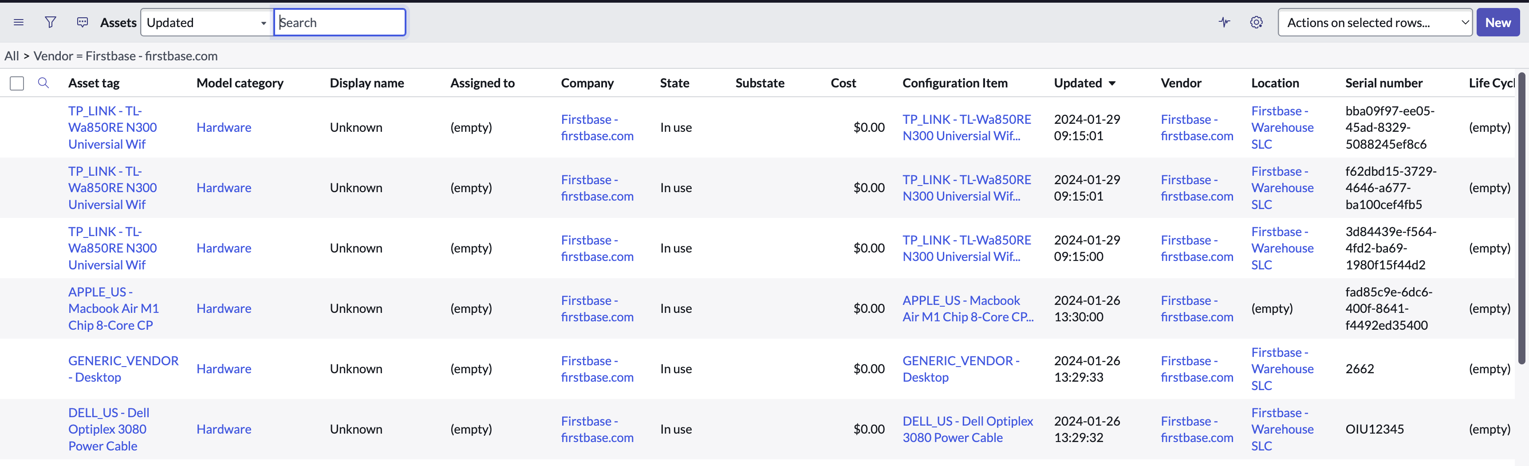Open the hamburger list menu icon

(18, 23)
